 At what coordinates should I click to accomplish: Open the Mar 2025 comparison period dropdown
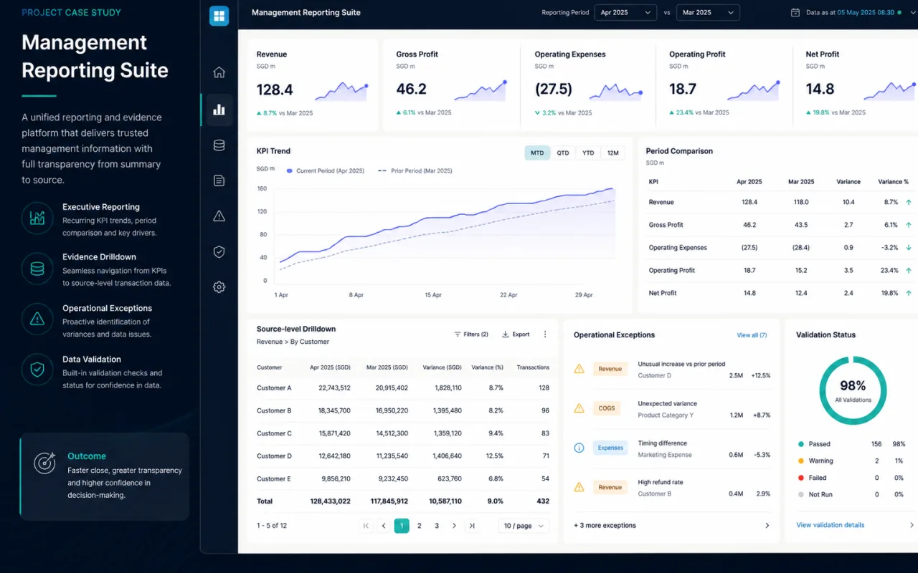tap(708, 13)
